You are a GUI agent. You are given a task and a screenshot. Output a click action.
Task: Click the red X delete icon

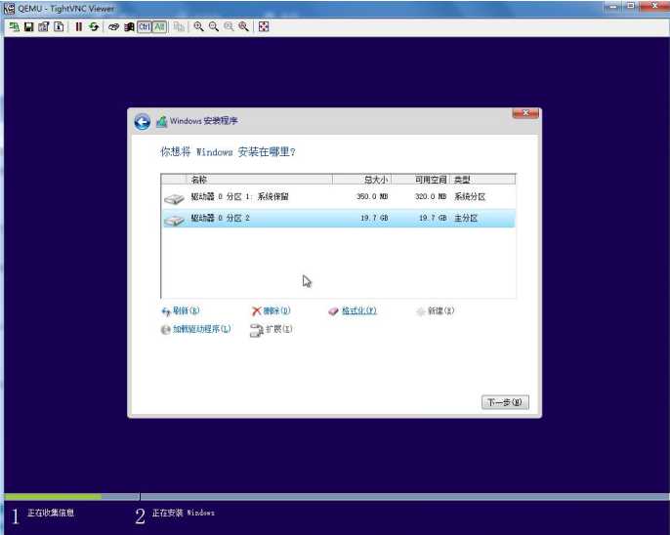pyautogui.click(x=256, y=310)
